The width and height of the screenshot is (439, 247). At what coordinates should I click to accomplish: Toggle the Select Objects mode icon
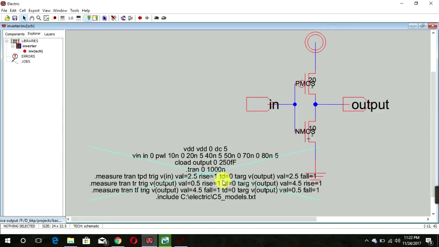88,18
